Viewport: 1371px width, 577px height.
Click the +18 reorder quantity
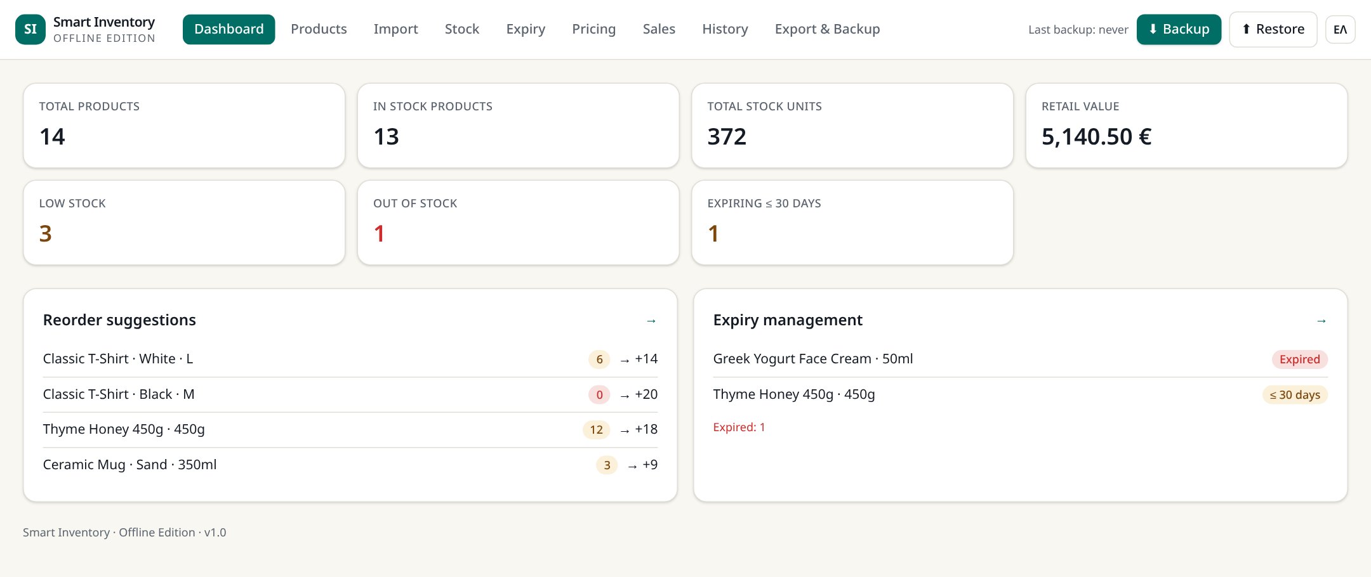tap(646, 429)
